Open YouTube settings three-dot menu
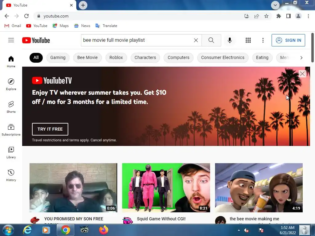Image resolution: width=315 pixels, height=236 pixels. pos(263,40)
